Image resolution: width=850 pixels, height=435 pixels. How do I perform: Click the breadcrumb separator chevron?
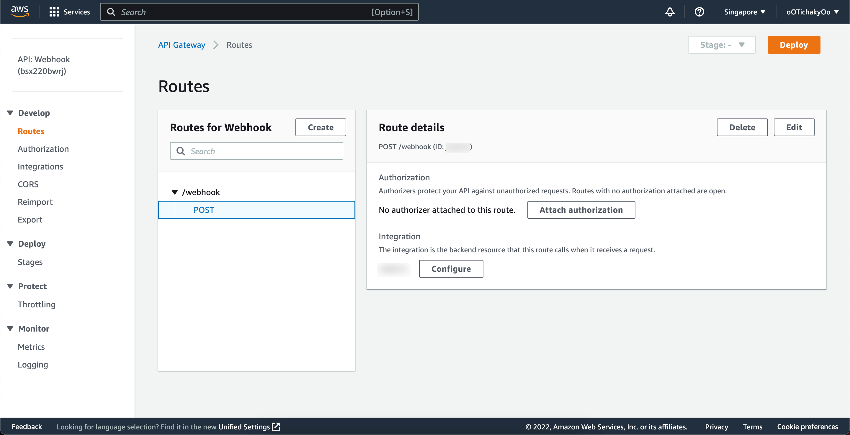[216, 45]
